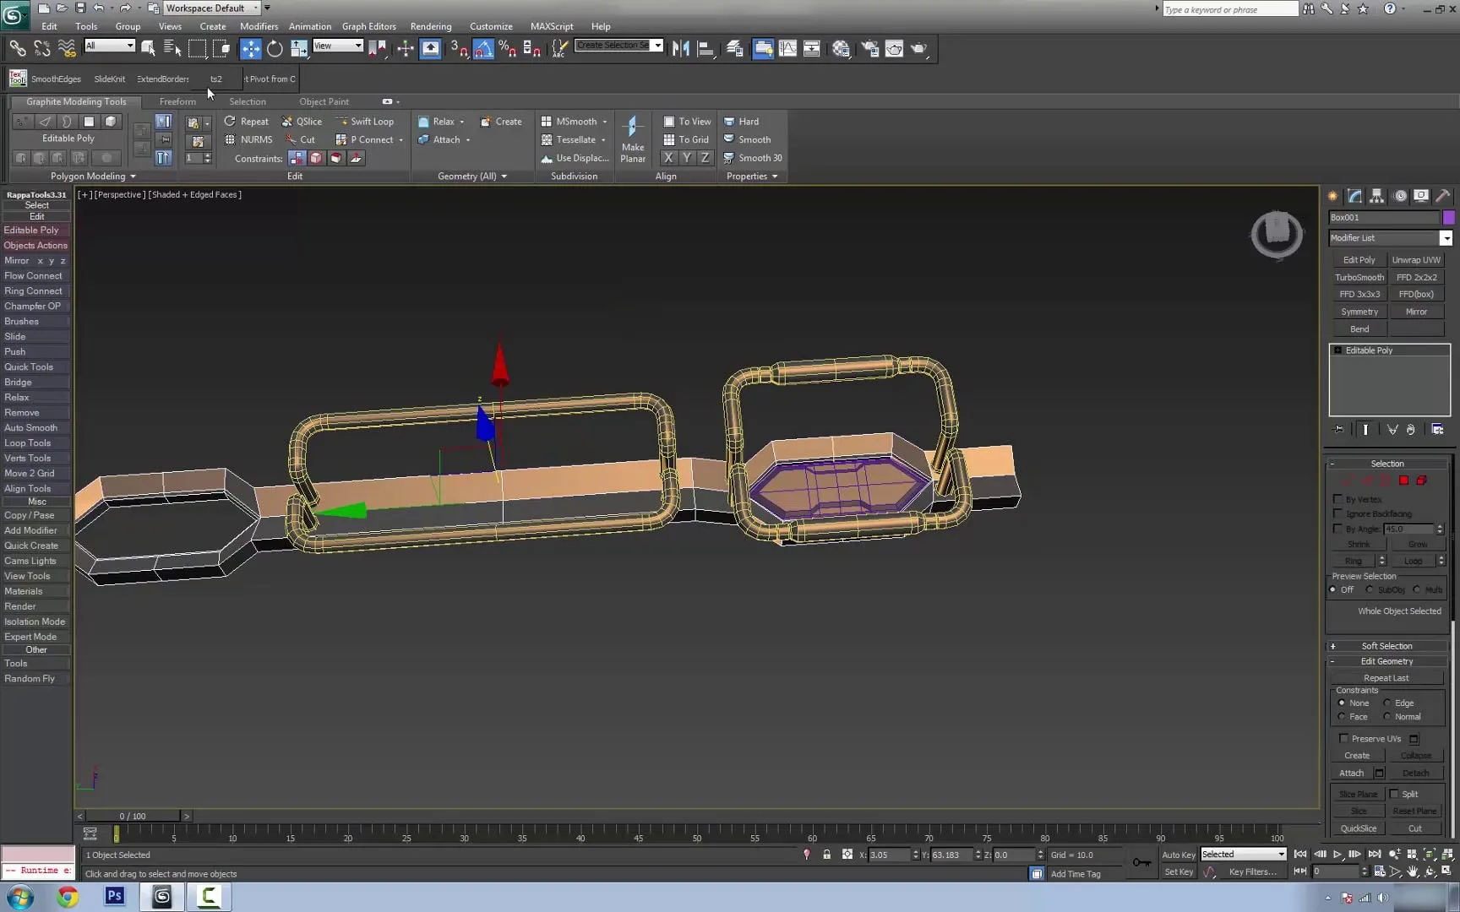
Task: Open the Modifiers menu
Action: click(x=259, y=26)
